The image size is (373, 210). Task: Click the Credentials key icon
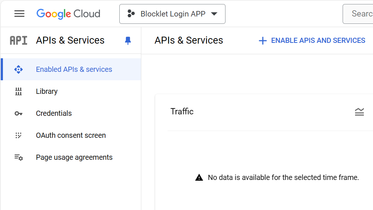(x=18, y=113)
